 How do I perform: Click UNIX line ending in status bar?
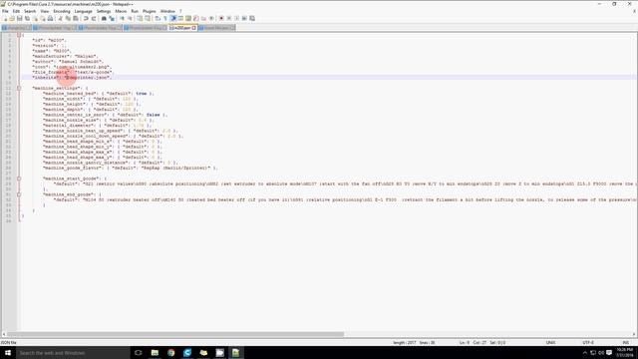coord(550,343)
